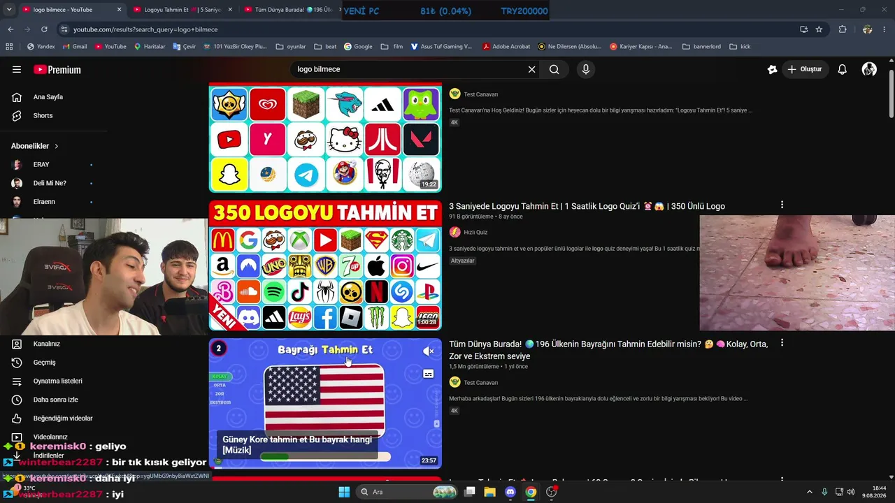Toggle captions on the flag quiz preview
895x503 pixels.
[x=429, y=374]
